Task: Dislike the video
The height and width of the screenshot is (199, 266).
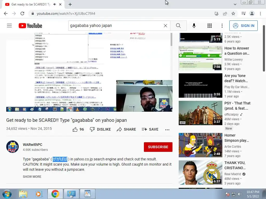Action: click(x=100, y=130)
